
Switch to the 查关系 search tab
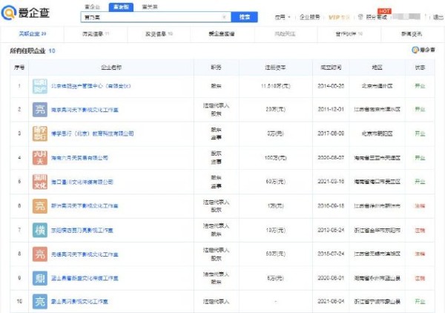tap(148, 6)
